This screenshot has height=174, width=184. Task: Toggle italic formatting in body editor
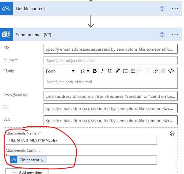click(102, 71)
